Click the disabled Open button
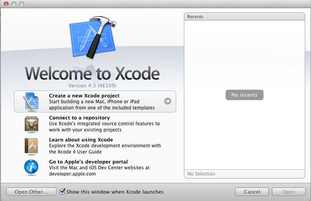311x201 pixels. (289, 192)
